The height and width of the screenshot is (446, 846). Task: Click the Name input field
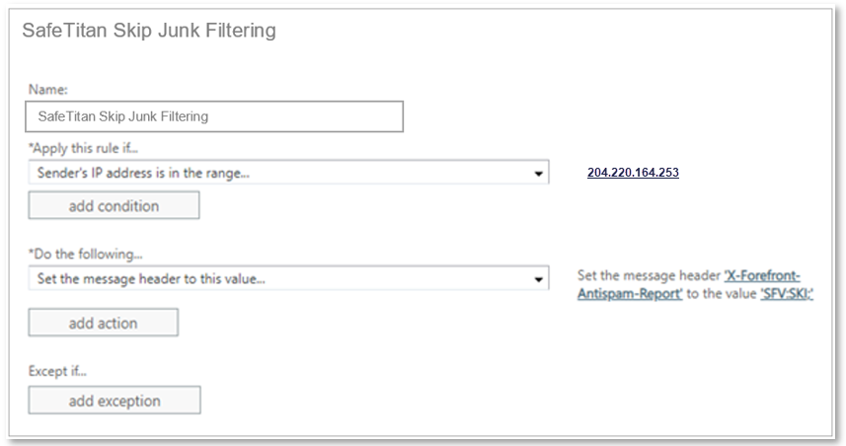click(214, 116)
